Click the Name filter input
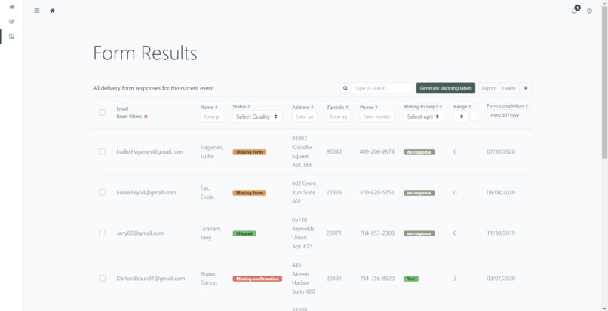 tap(212, 117)
